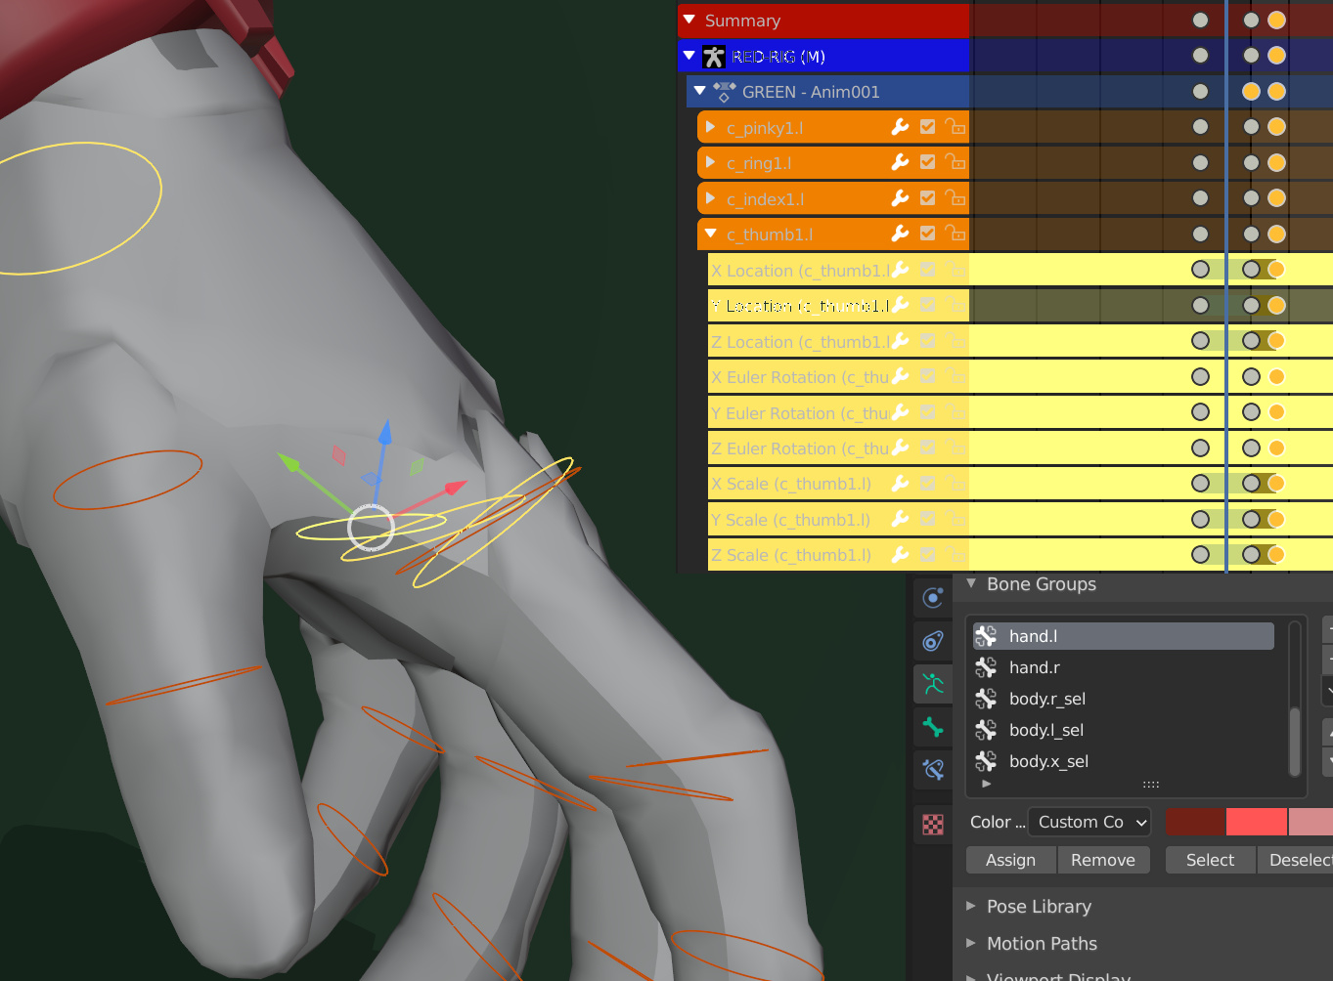Image resolution: width=1333 pixels, height=981 pixels.
Task: Toggle mute checkbox on X Location channel
Action: (928, 270)
